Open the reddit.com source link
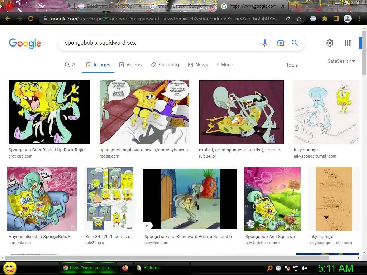 pos(109,156)
